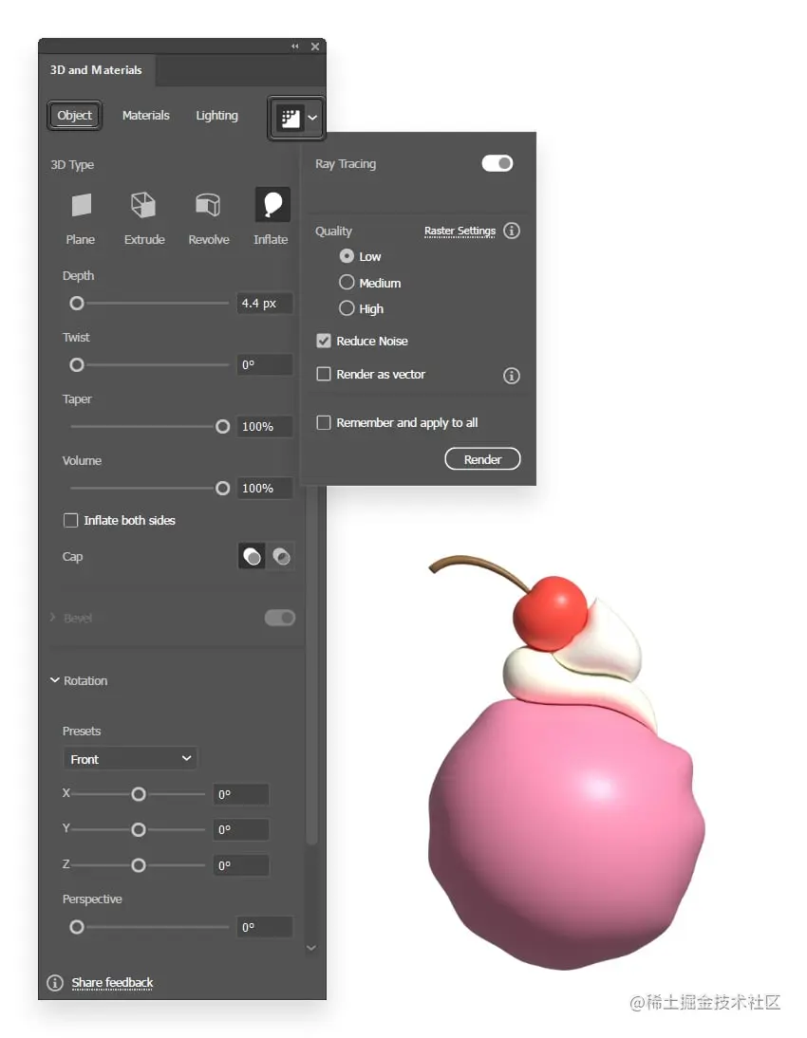Select the Revolve 3D type
Image resolution: width=807 pixels, height=1038 pixels.
tap(208, 204)
